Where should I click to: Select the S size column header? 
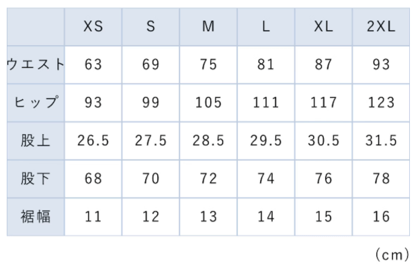pos(151,27)
